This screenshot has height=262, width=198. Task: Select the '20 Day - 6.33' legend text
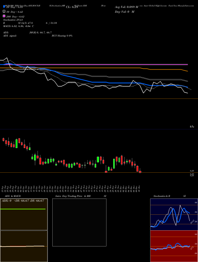pos(14,7)
